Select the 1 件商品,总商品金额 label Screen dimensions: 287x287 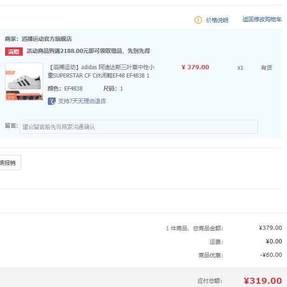[195, 228]
